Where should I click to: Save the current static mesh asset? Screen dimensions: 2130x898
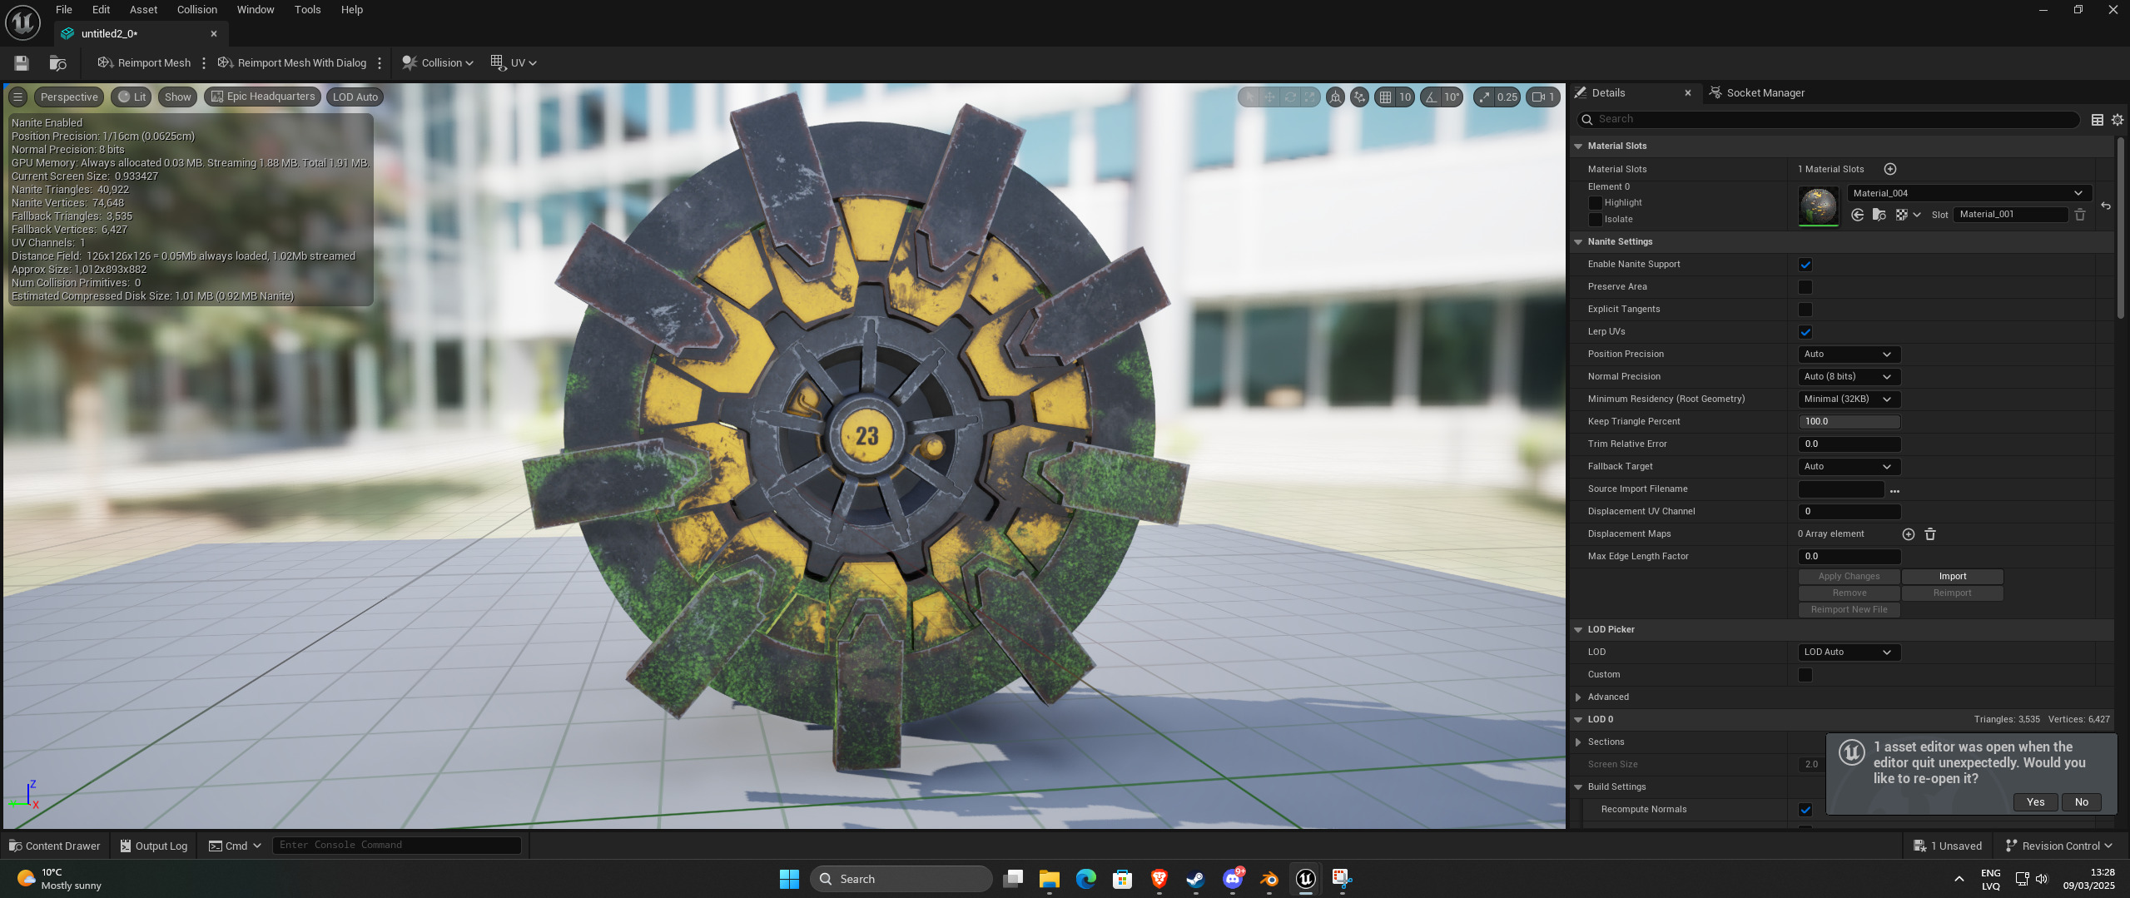(22, 63)
